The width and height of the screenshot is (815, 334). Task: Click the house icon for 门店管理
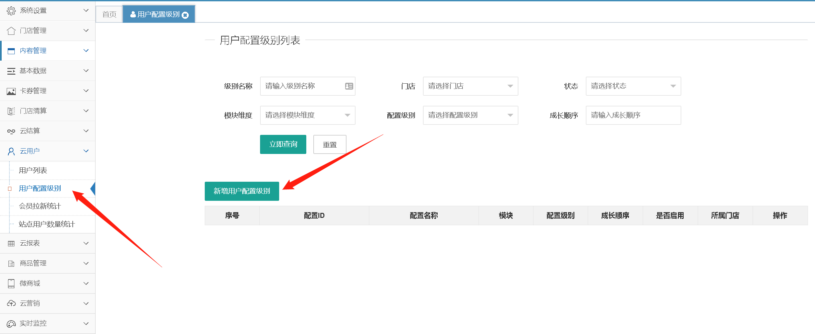pyautogui.click(x=11, y=31)
